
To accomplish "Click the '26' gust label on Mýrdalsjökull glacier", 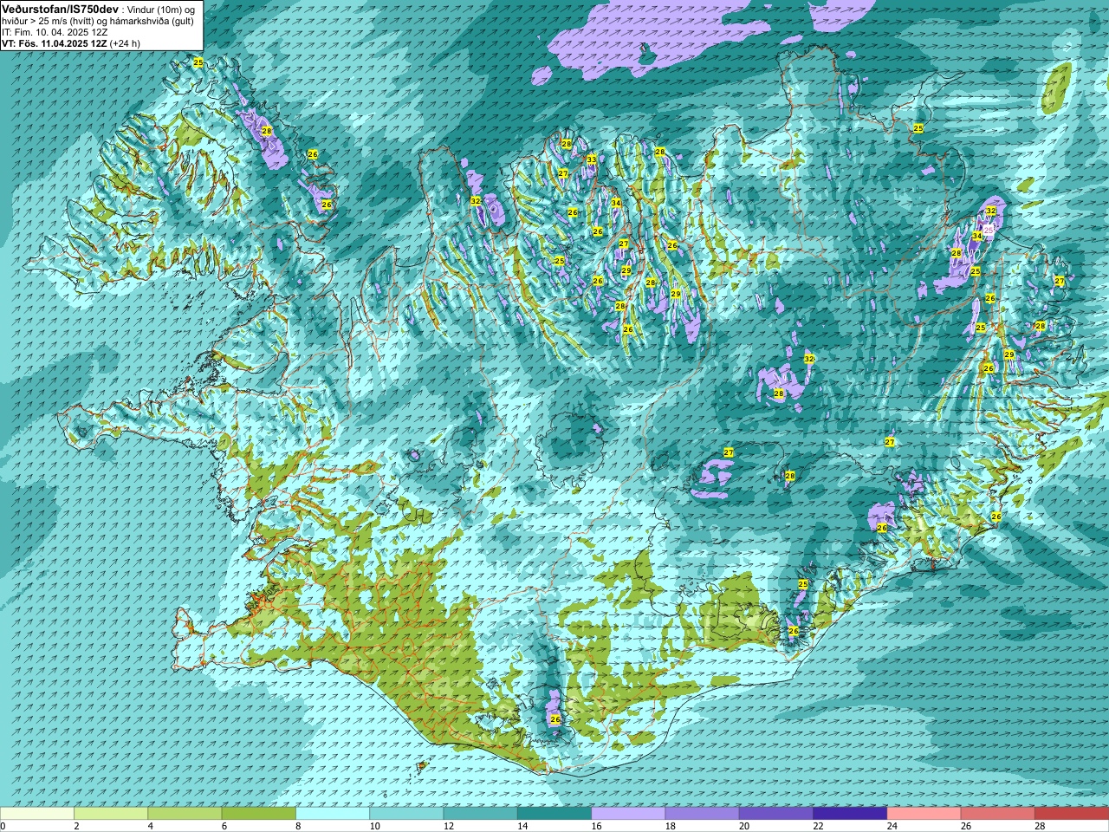I will point(555,719).
